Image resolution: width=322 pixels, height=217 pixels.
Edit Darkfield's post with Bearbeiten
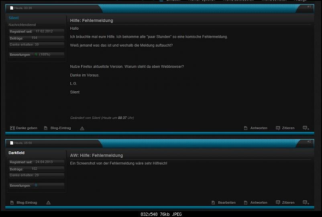coord(223,203)
